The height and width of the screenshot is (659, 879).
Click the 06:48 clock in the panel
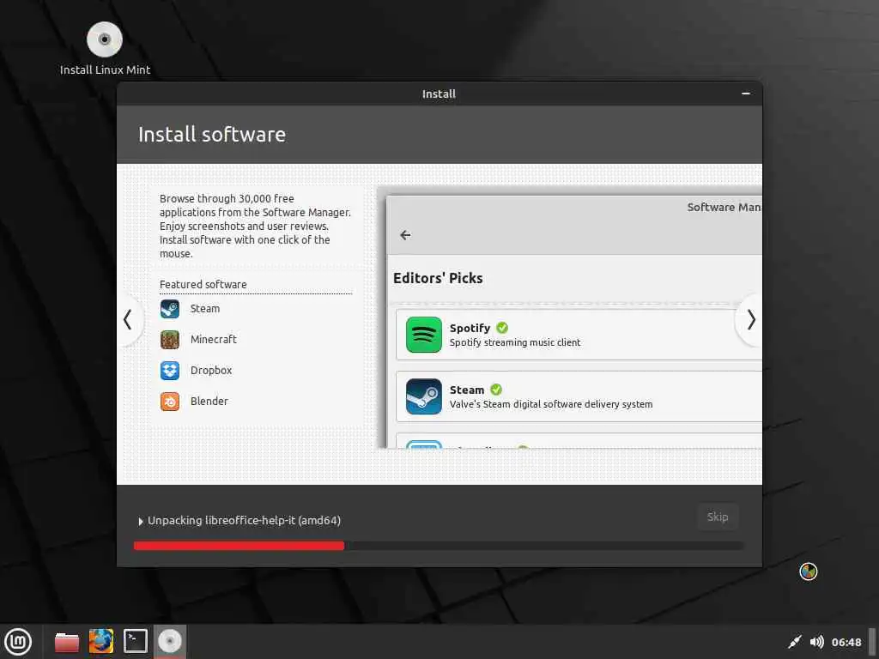click(846, 642)
